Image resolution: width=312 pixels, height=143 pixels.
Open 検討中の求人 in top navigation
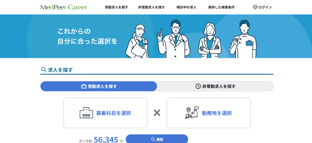point(186,7)
